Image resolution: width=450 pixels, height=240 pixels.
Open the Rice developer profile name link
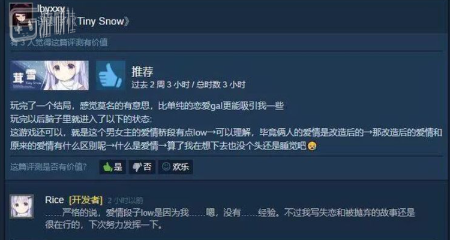pos(54,200)
